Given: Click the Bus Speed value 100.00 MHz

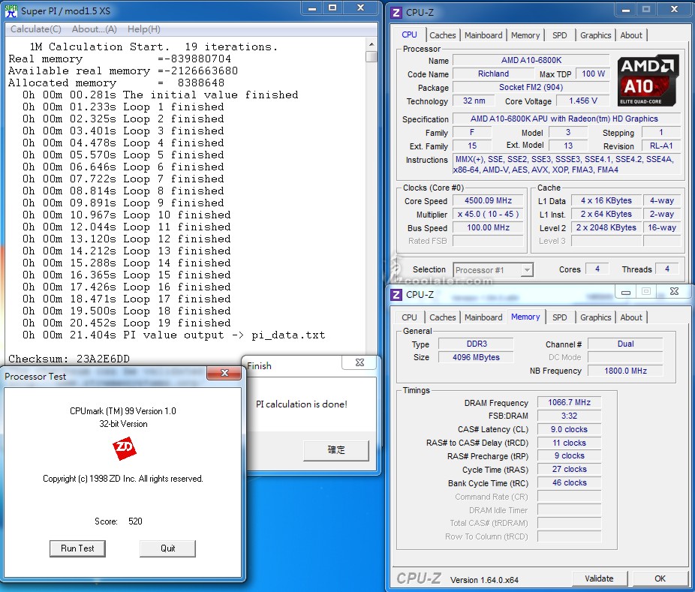Looking at the screenshot, I should tap(488, 228).
